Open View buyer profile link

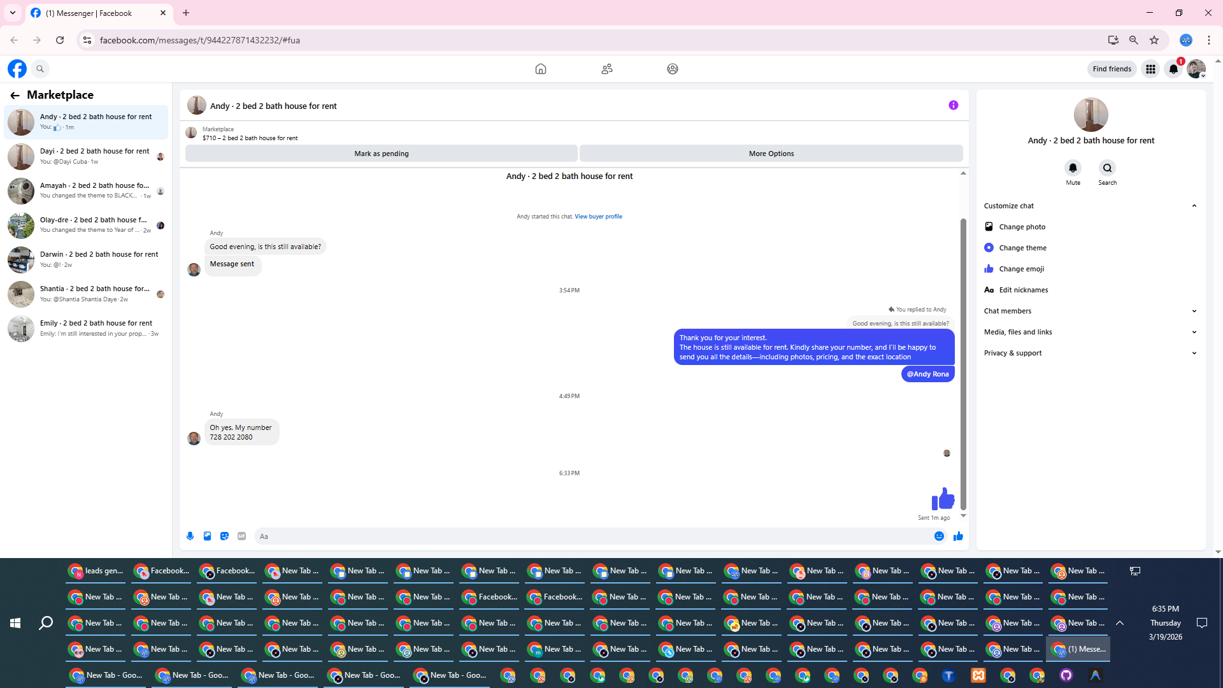coord(598,217)
